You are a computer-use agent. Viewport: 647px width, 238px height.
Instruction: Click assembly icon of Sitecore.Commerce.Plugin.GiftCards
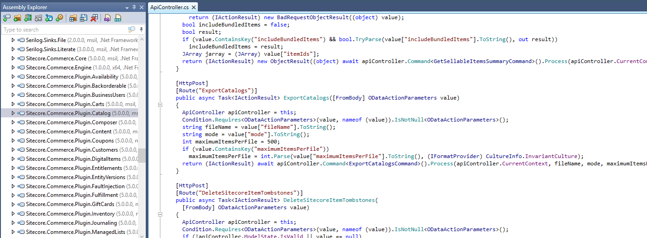coord(21,205)
